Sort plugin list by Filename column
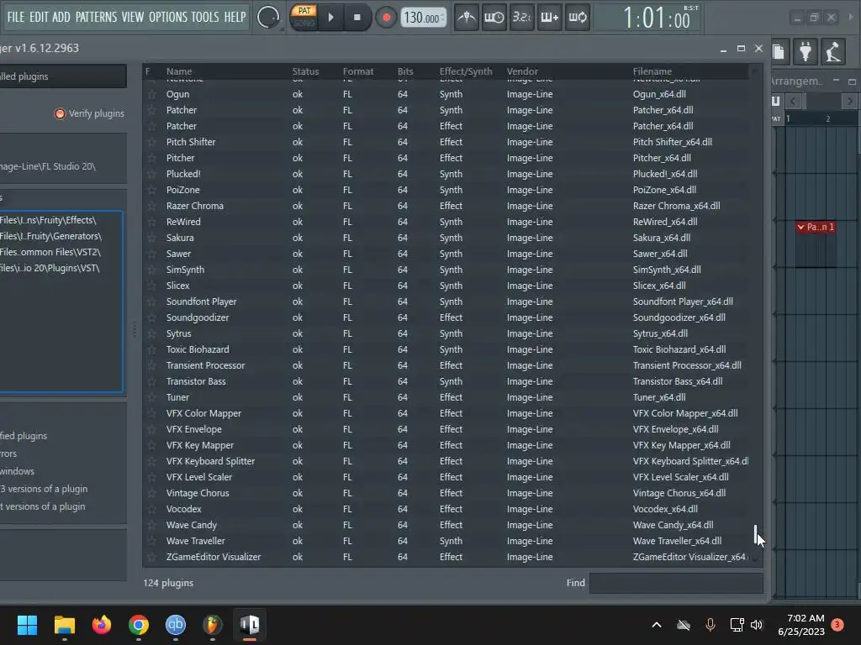This screenshot has height=645, width=861. (x=652, y=71)
